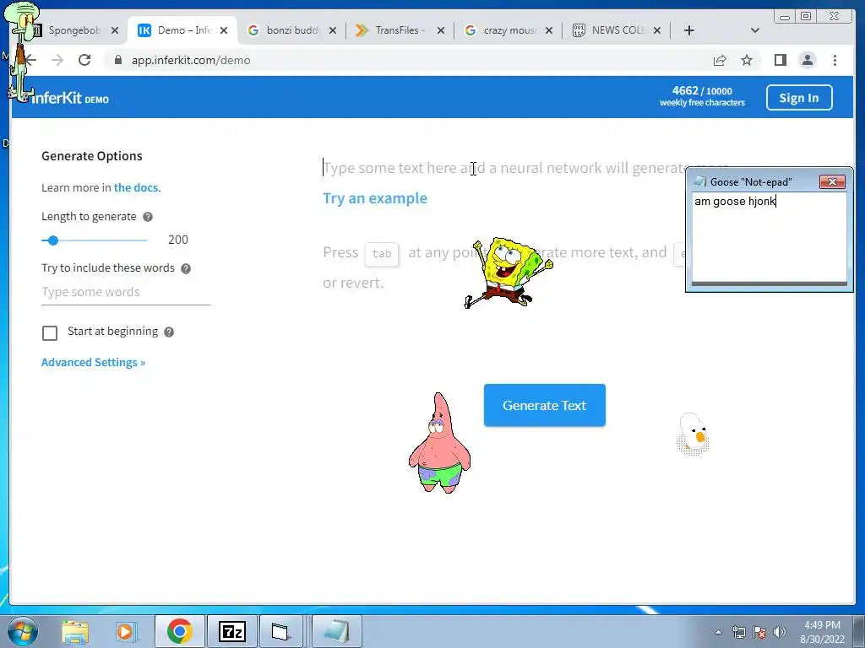Open the Action Center flag icon
The image size is (865, 648).
(x=759, y=632)
